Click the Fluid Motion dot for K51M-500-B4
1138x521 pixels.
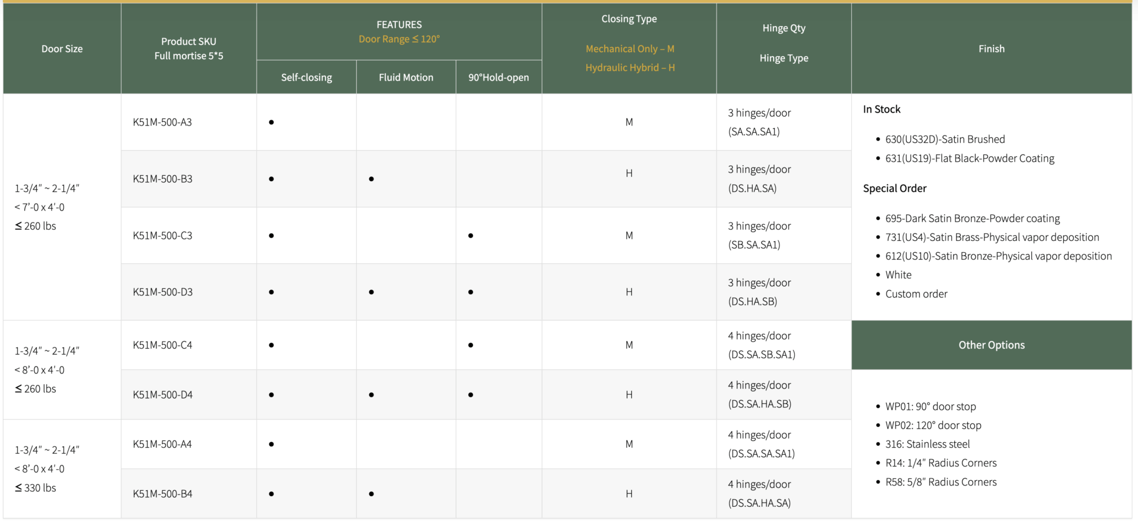371,494
